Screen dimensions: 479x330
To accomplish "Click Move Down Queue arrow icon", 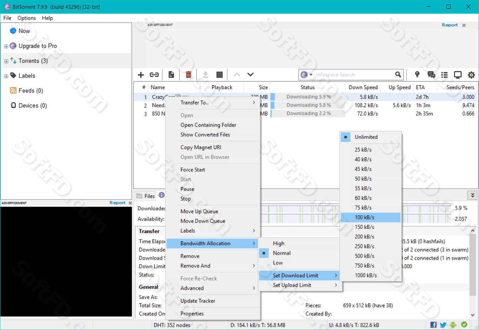I will (x=250, y=75).
